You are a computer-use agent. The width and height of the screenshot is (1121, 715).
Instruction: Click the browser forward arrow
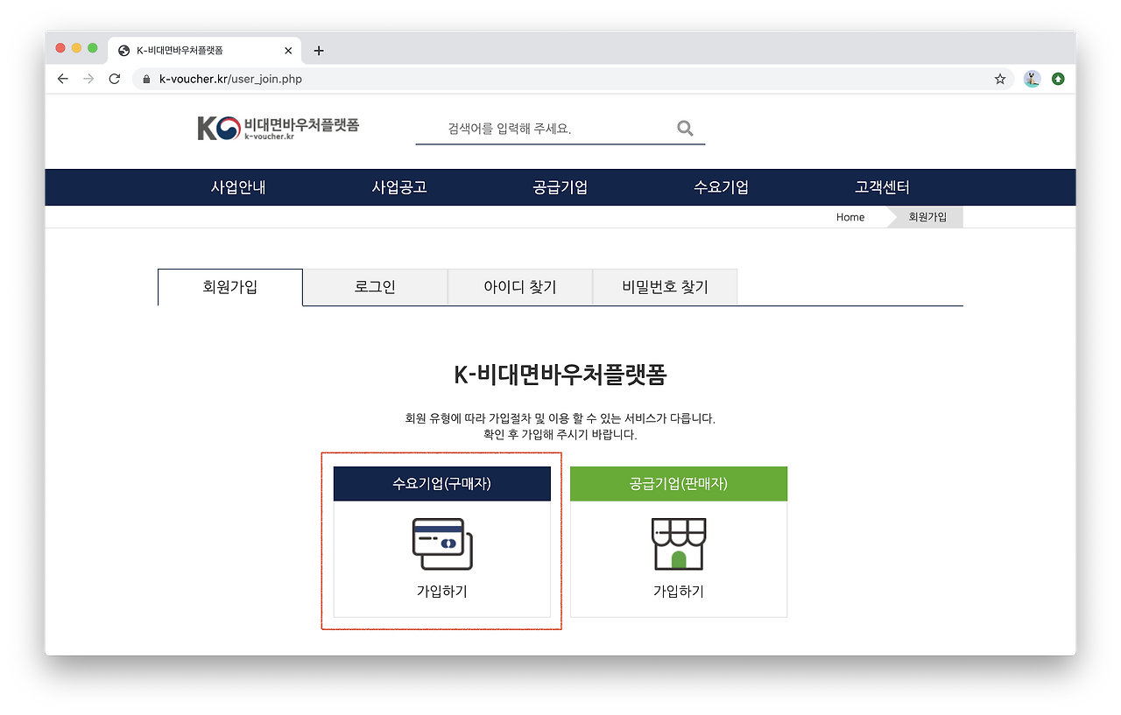[x=88, y=79]
